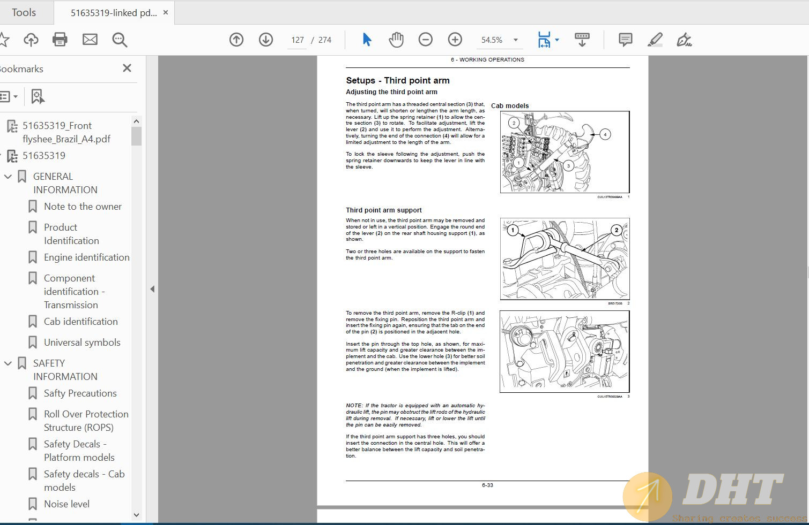The width and height of the screenshot is (809, 525).
Task: Go to previous page arrow
Action: [x=236, y=40]
